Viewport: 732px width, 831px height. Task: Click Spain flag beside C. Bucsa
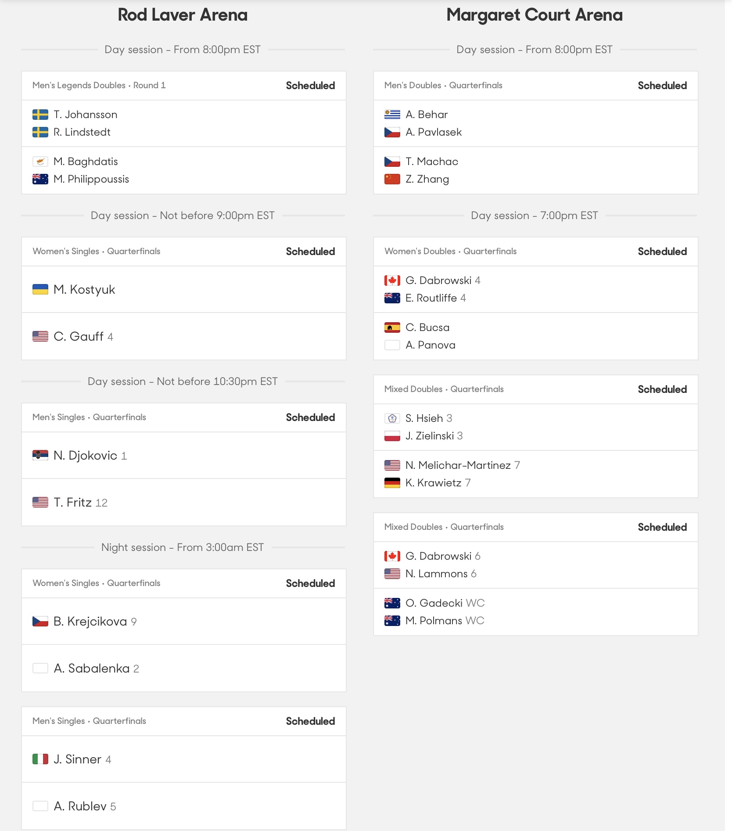pos(392,327)
